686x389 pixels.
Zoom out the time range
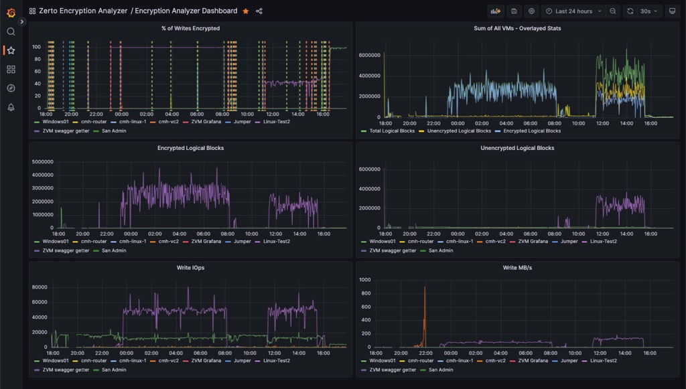(613, 11)
